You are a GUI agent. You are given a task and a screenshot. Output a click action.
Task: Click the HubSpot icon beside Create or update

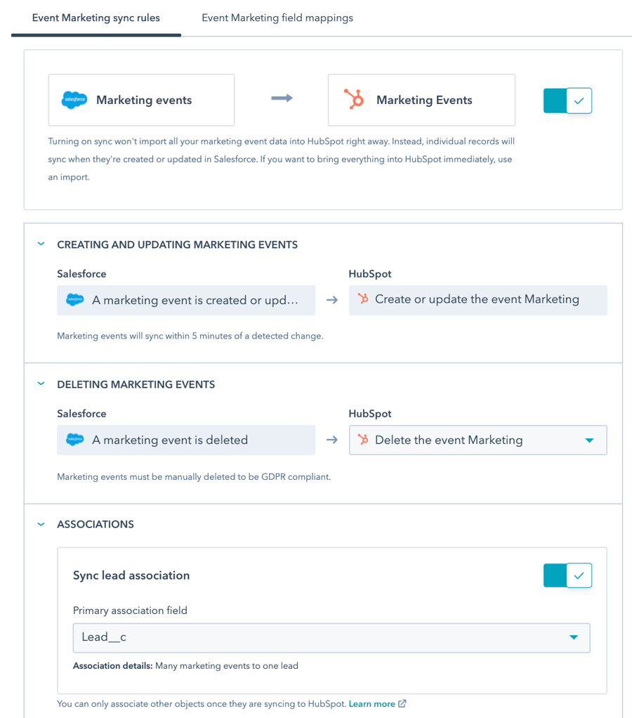363,299
